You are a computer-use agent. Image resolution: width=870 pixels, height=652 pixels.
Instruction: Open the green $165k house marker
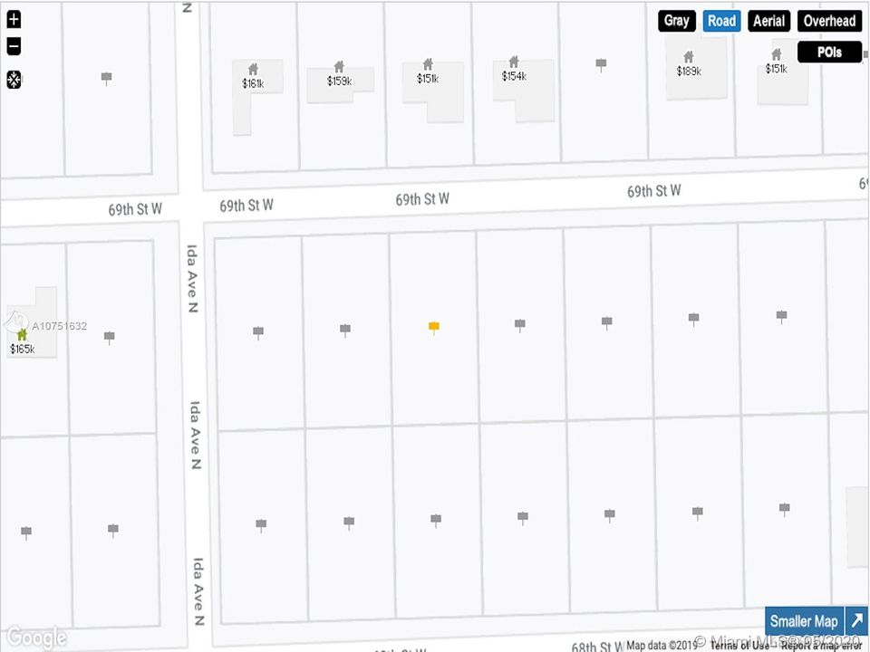click(x=22, y=341)
